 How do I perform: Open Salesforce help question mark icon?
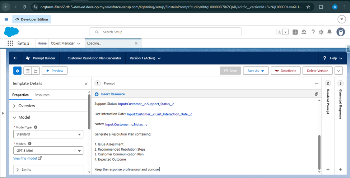tap(313, 32)
